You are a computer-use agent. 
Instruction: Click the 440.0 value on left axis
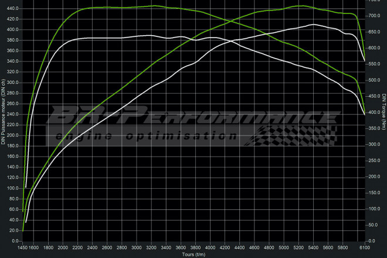coord(12,8)
